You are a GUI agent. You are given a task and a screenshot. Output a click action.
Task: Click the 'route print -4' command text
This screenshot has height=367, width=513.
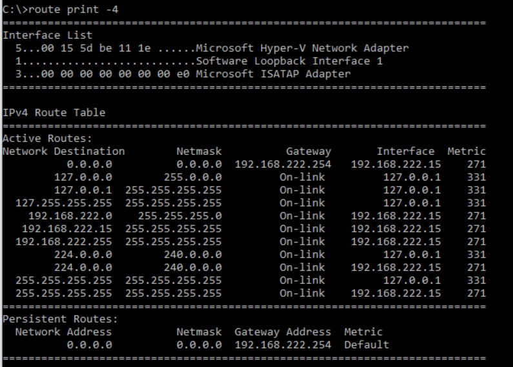(x=74, y=10)
